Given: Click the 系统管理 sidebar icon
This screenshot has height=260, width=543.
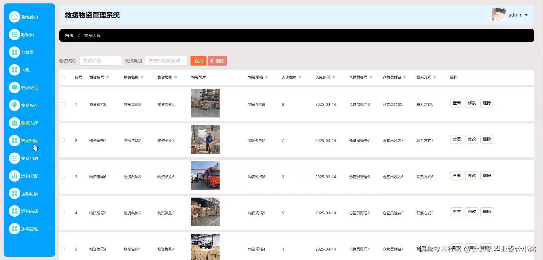Looking at the screenshot, I should 15,229.
